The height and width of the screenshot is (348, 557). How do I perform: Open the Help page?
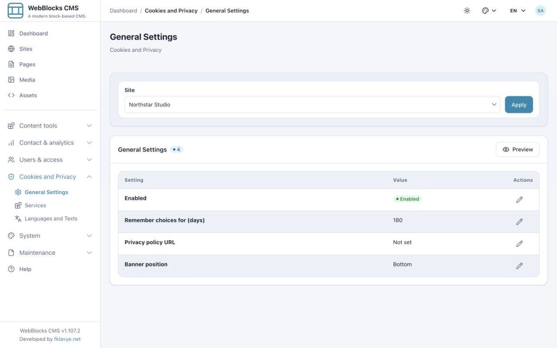coord(50,269)
